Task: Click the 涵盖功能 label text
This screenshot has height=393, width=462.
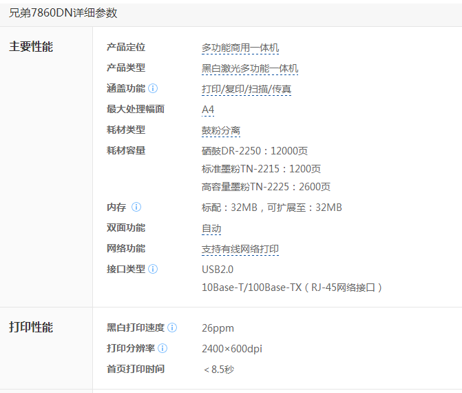Action: 126,88
